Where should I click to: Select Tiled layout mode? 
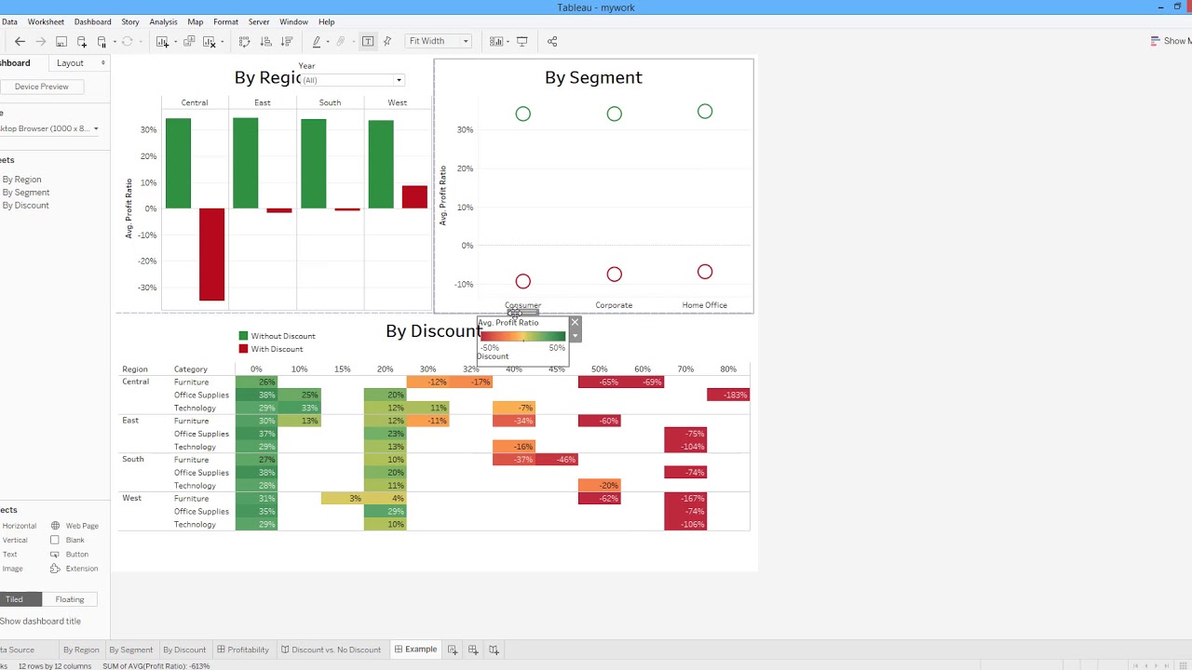pos(14,599)
